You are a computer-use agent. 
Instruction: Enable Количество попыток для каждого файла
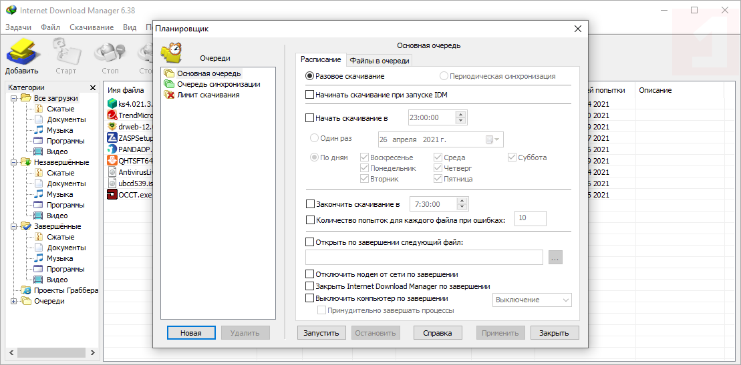310,219
